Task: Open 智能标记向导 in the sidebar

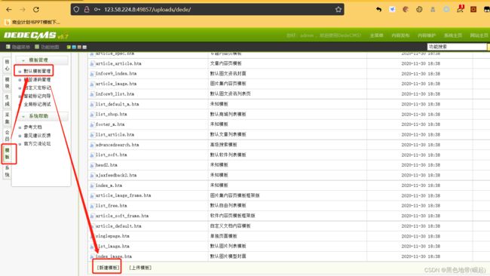Action: tap(37, 97)
